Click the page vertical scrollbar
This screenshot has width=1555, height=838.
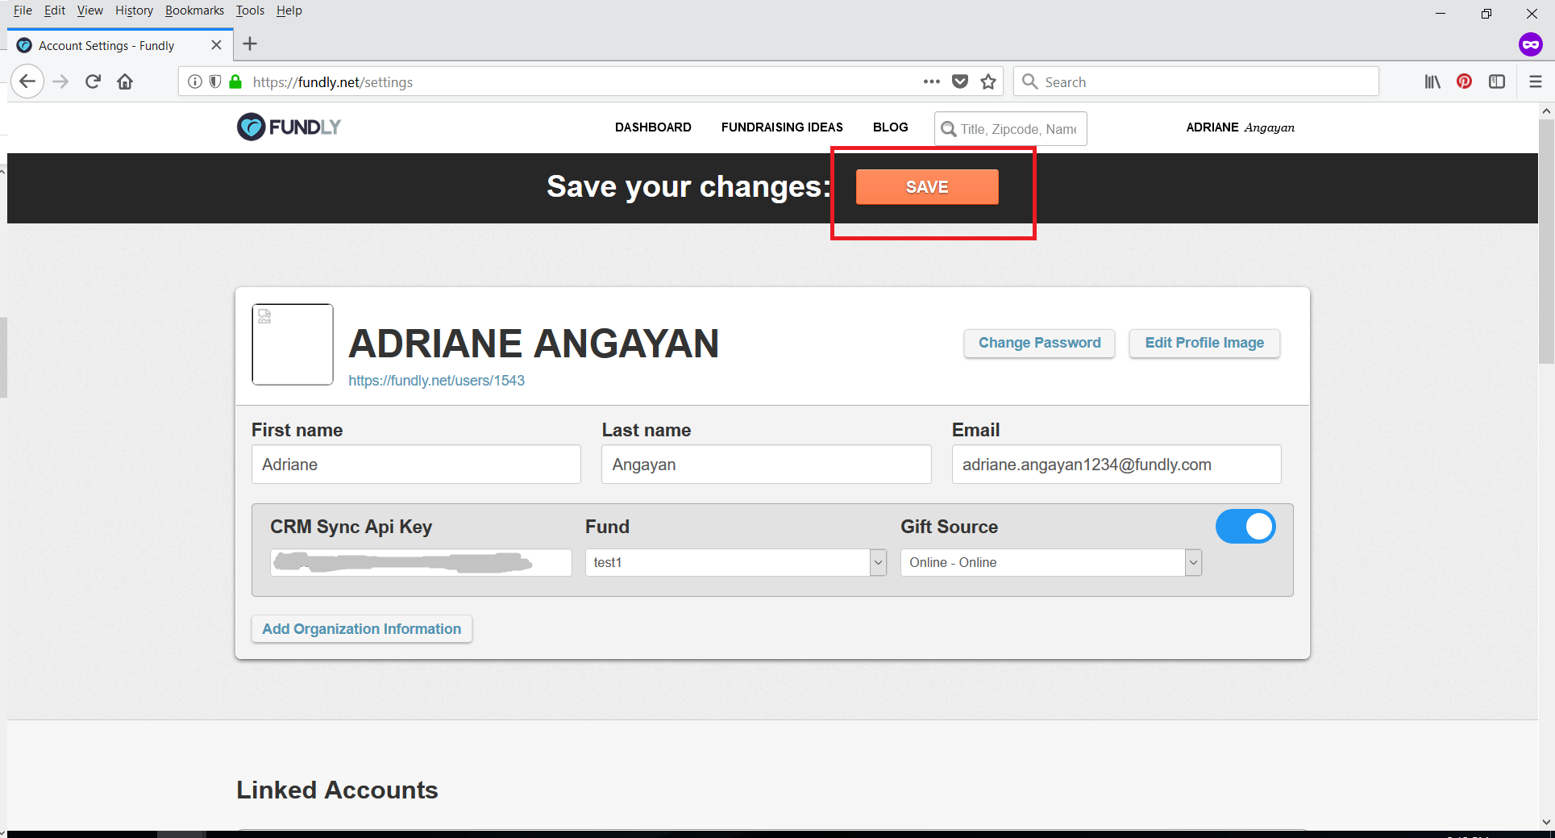click(x=1546, y=242)
